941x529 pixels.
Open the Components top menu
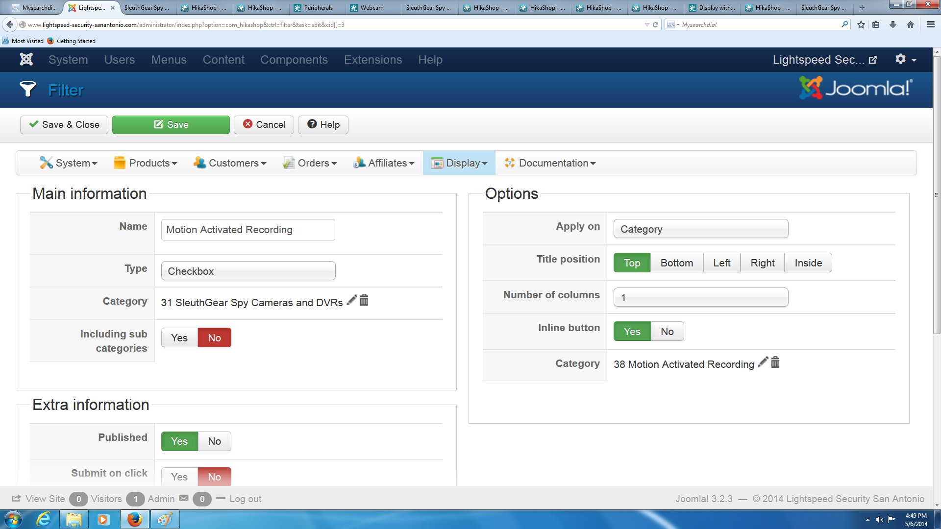click(x=294, y=60)
